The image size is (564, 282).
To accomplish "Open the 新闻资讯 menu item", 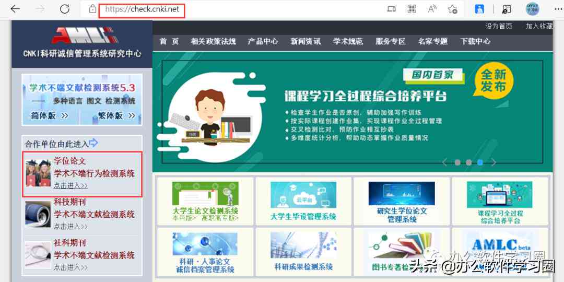I will [305, 41].
